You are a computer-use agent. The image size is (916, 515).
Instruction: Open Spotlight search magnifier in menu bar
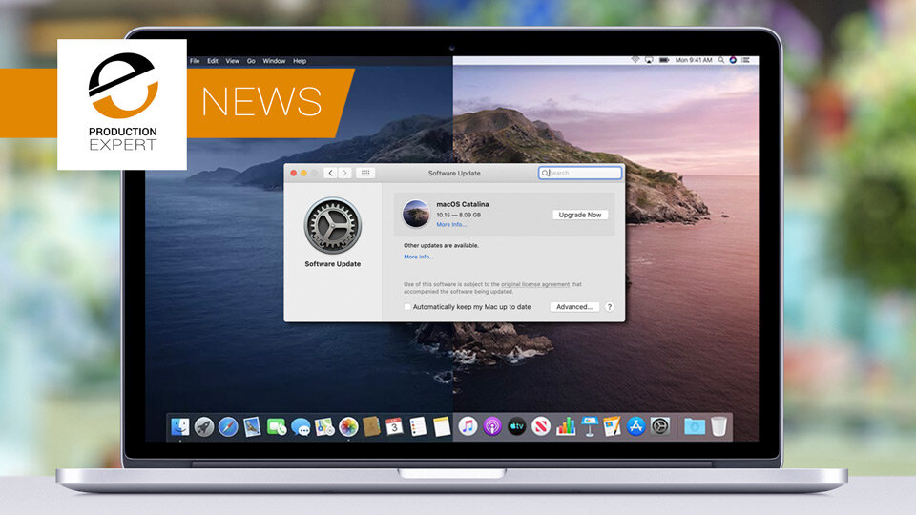(722, 60)
